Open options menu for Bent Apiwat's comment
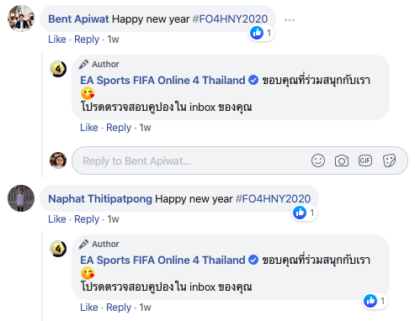Viewport: 415px width, 321px height. 290,20
